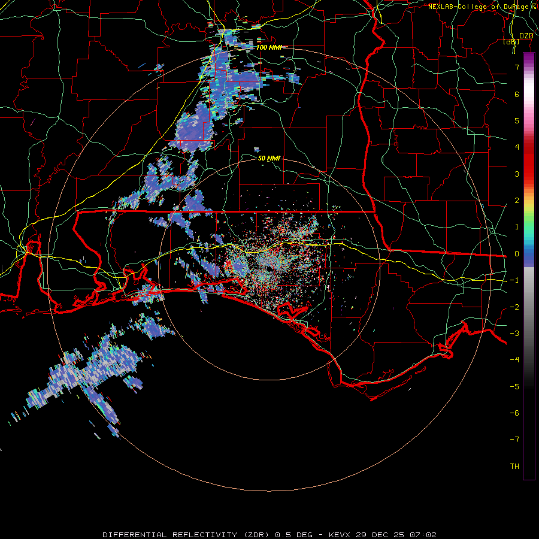Click the 5 value on color scale
This screenshot has height=539, width=539.
point(517,120)
